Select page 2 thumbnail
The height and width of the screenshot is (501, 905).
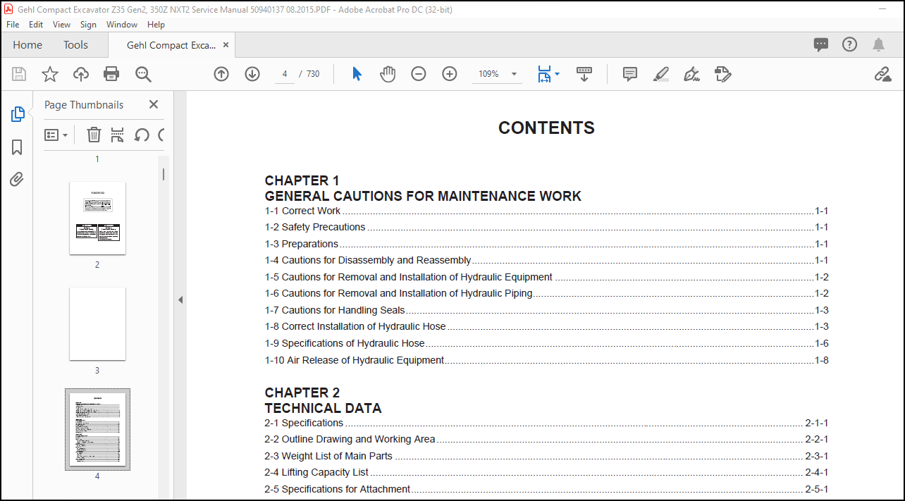coord(97,218)
